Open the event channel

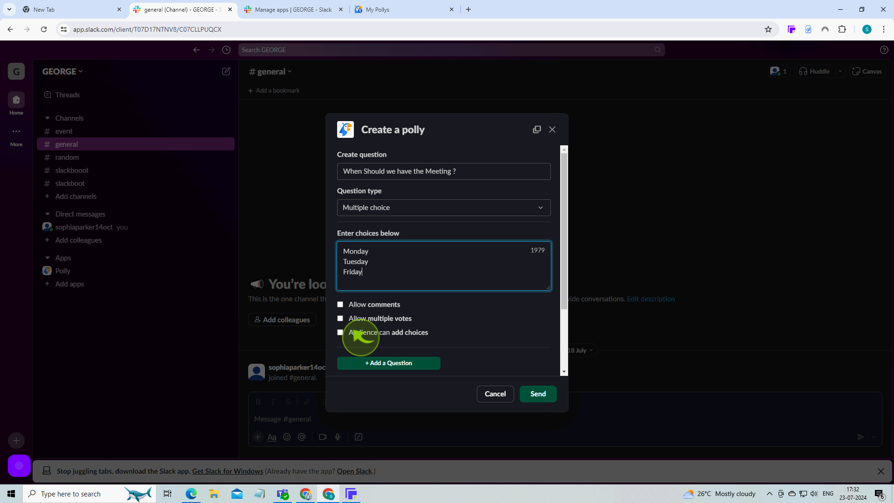coord(64,131)
